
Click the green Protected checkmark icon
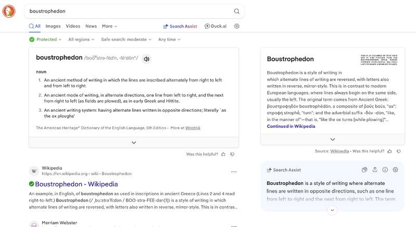tap(32, 39)
